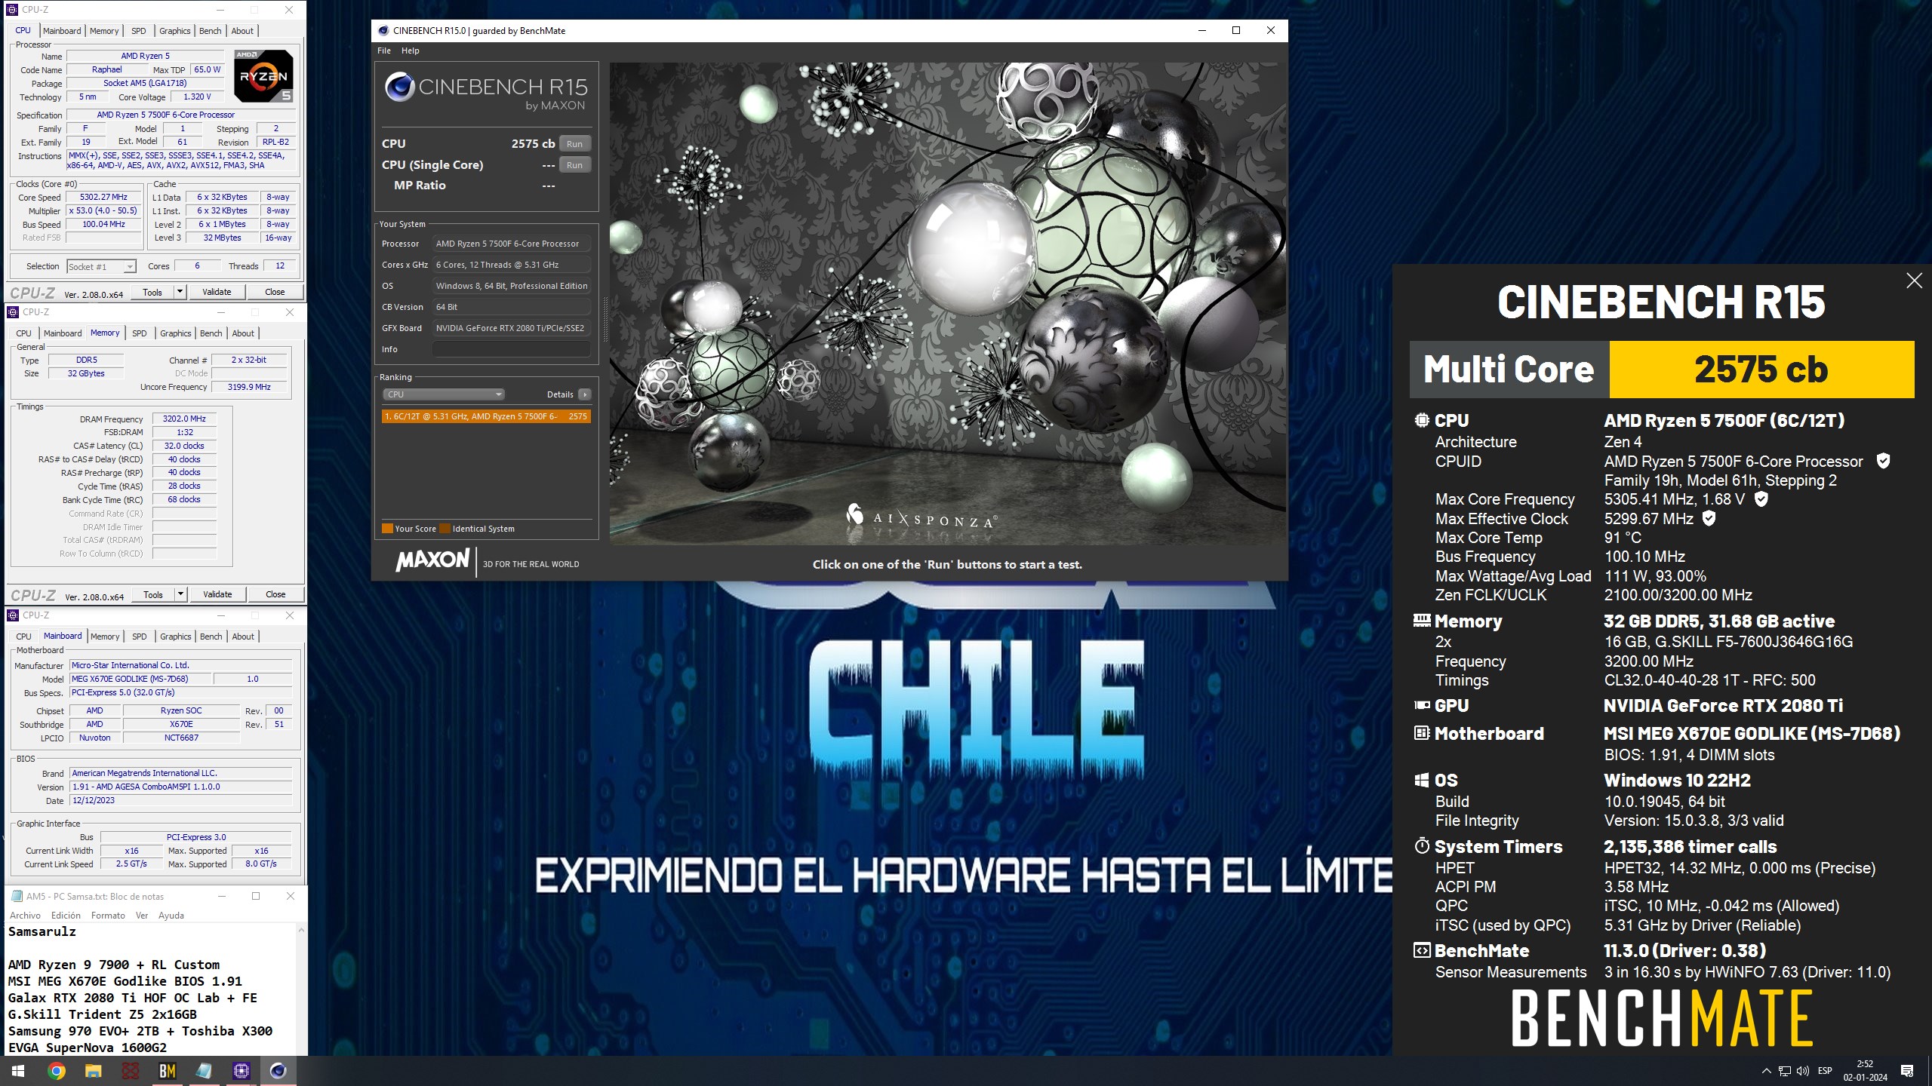Open File Explorer from the taskbar
The height and width of the screenshot is (1086, 1932).
point(93,1070)
